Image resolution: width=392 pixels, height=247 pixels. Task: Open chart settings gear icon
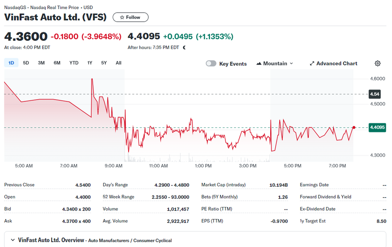(377, 64)
